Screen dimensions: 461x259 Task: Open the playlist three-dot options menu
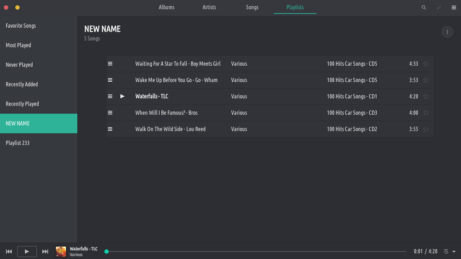(x=447, y=32)
